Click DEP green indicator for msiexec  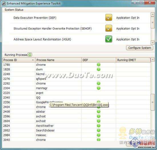click(x=99, y=135)
